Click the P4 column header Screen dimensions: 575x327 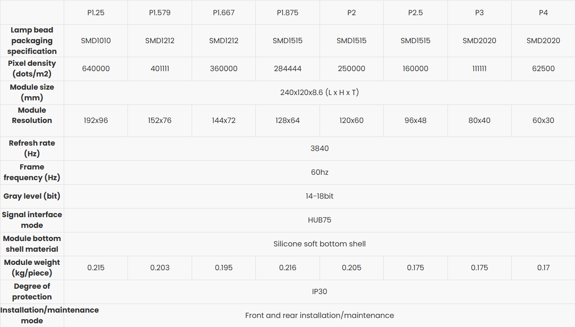pyautogui.click(x=543, y=13)
